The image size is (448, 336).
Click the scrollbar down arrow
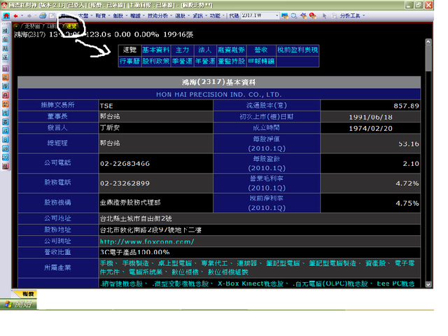coord(428,285)
